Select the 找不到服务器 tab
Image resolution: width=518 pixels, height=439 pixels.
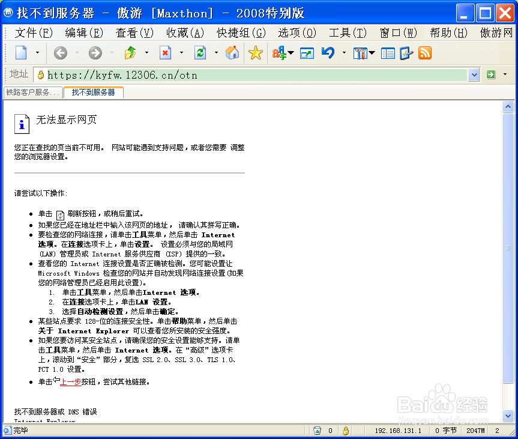click(x=94, y=92)
